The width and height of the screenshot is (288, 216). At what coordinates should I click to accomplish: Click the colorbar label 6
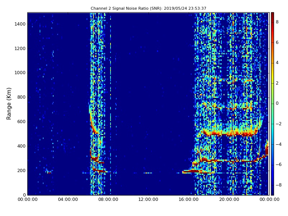[277, 42]
